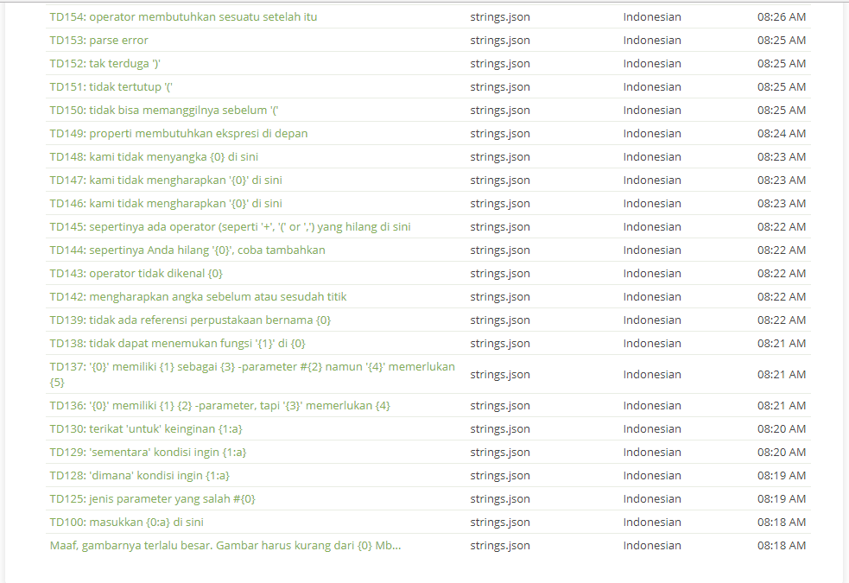The width and height of the screenshot is (849, 583).
Task: Open TD128 'dimana' kondisi ingin {1:a}
Action: coord(140,475)
